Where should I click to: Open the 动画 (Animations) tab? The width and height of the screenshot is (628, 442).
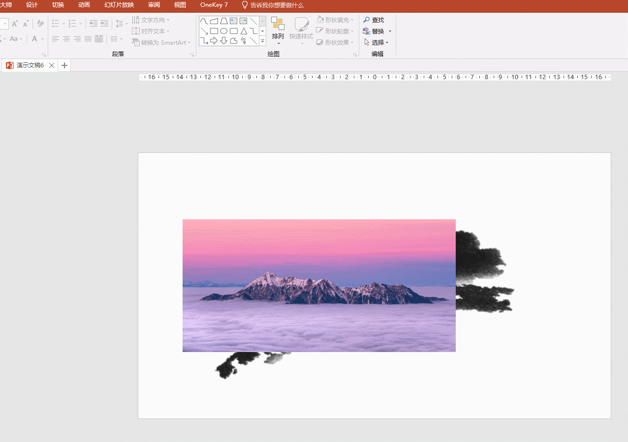pyautogui.click(x=84, y=5)
